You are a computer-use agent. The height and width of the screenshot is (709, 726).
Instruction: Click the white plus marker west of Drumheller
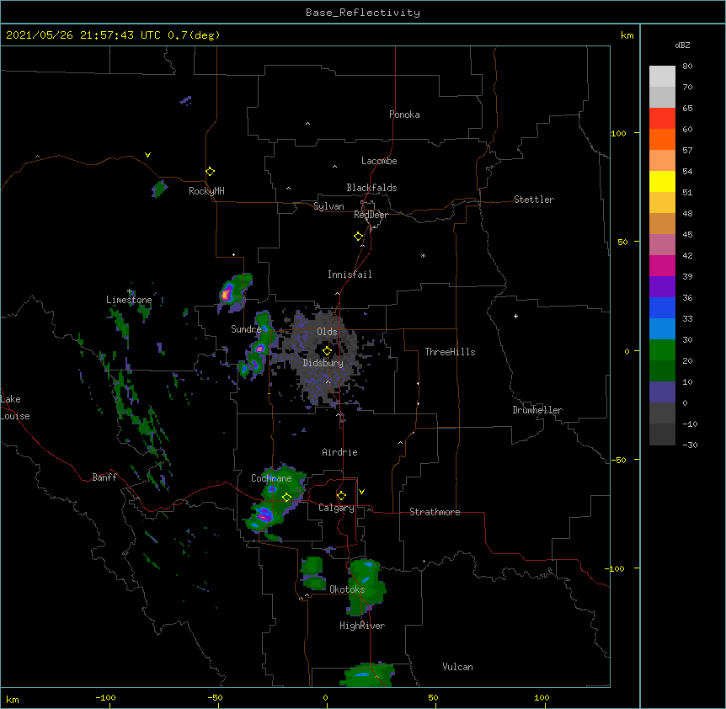[515, 316]
